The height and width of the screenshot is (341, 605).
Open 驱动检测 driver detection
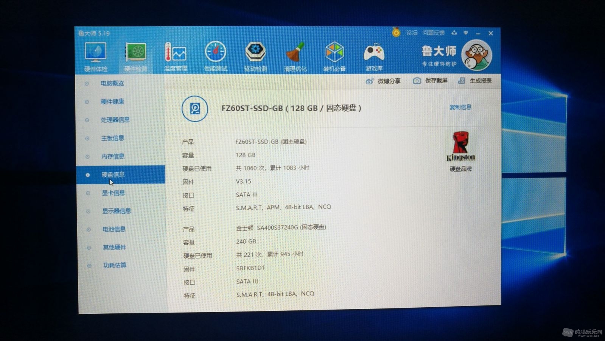pyautogui.click(x=255, y=57)
